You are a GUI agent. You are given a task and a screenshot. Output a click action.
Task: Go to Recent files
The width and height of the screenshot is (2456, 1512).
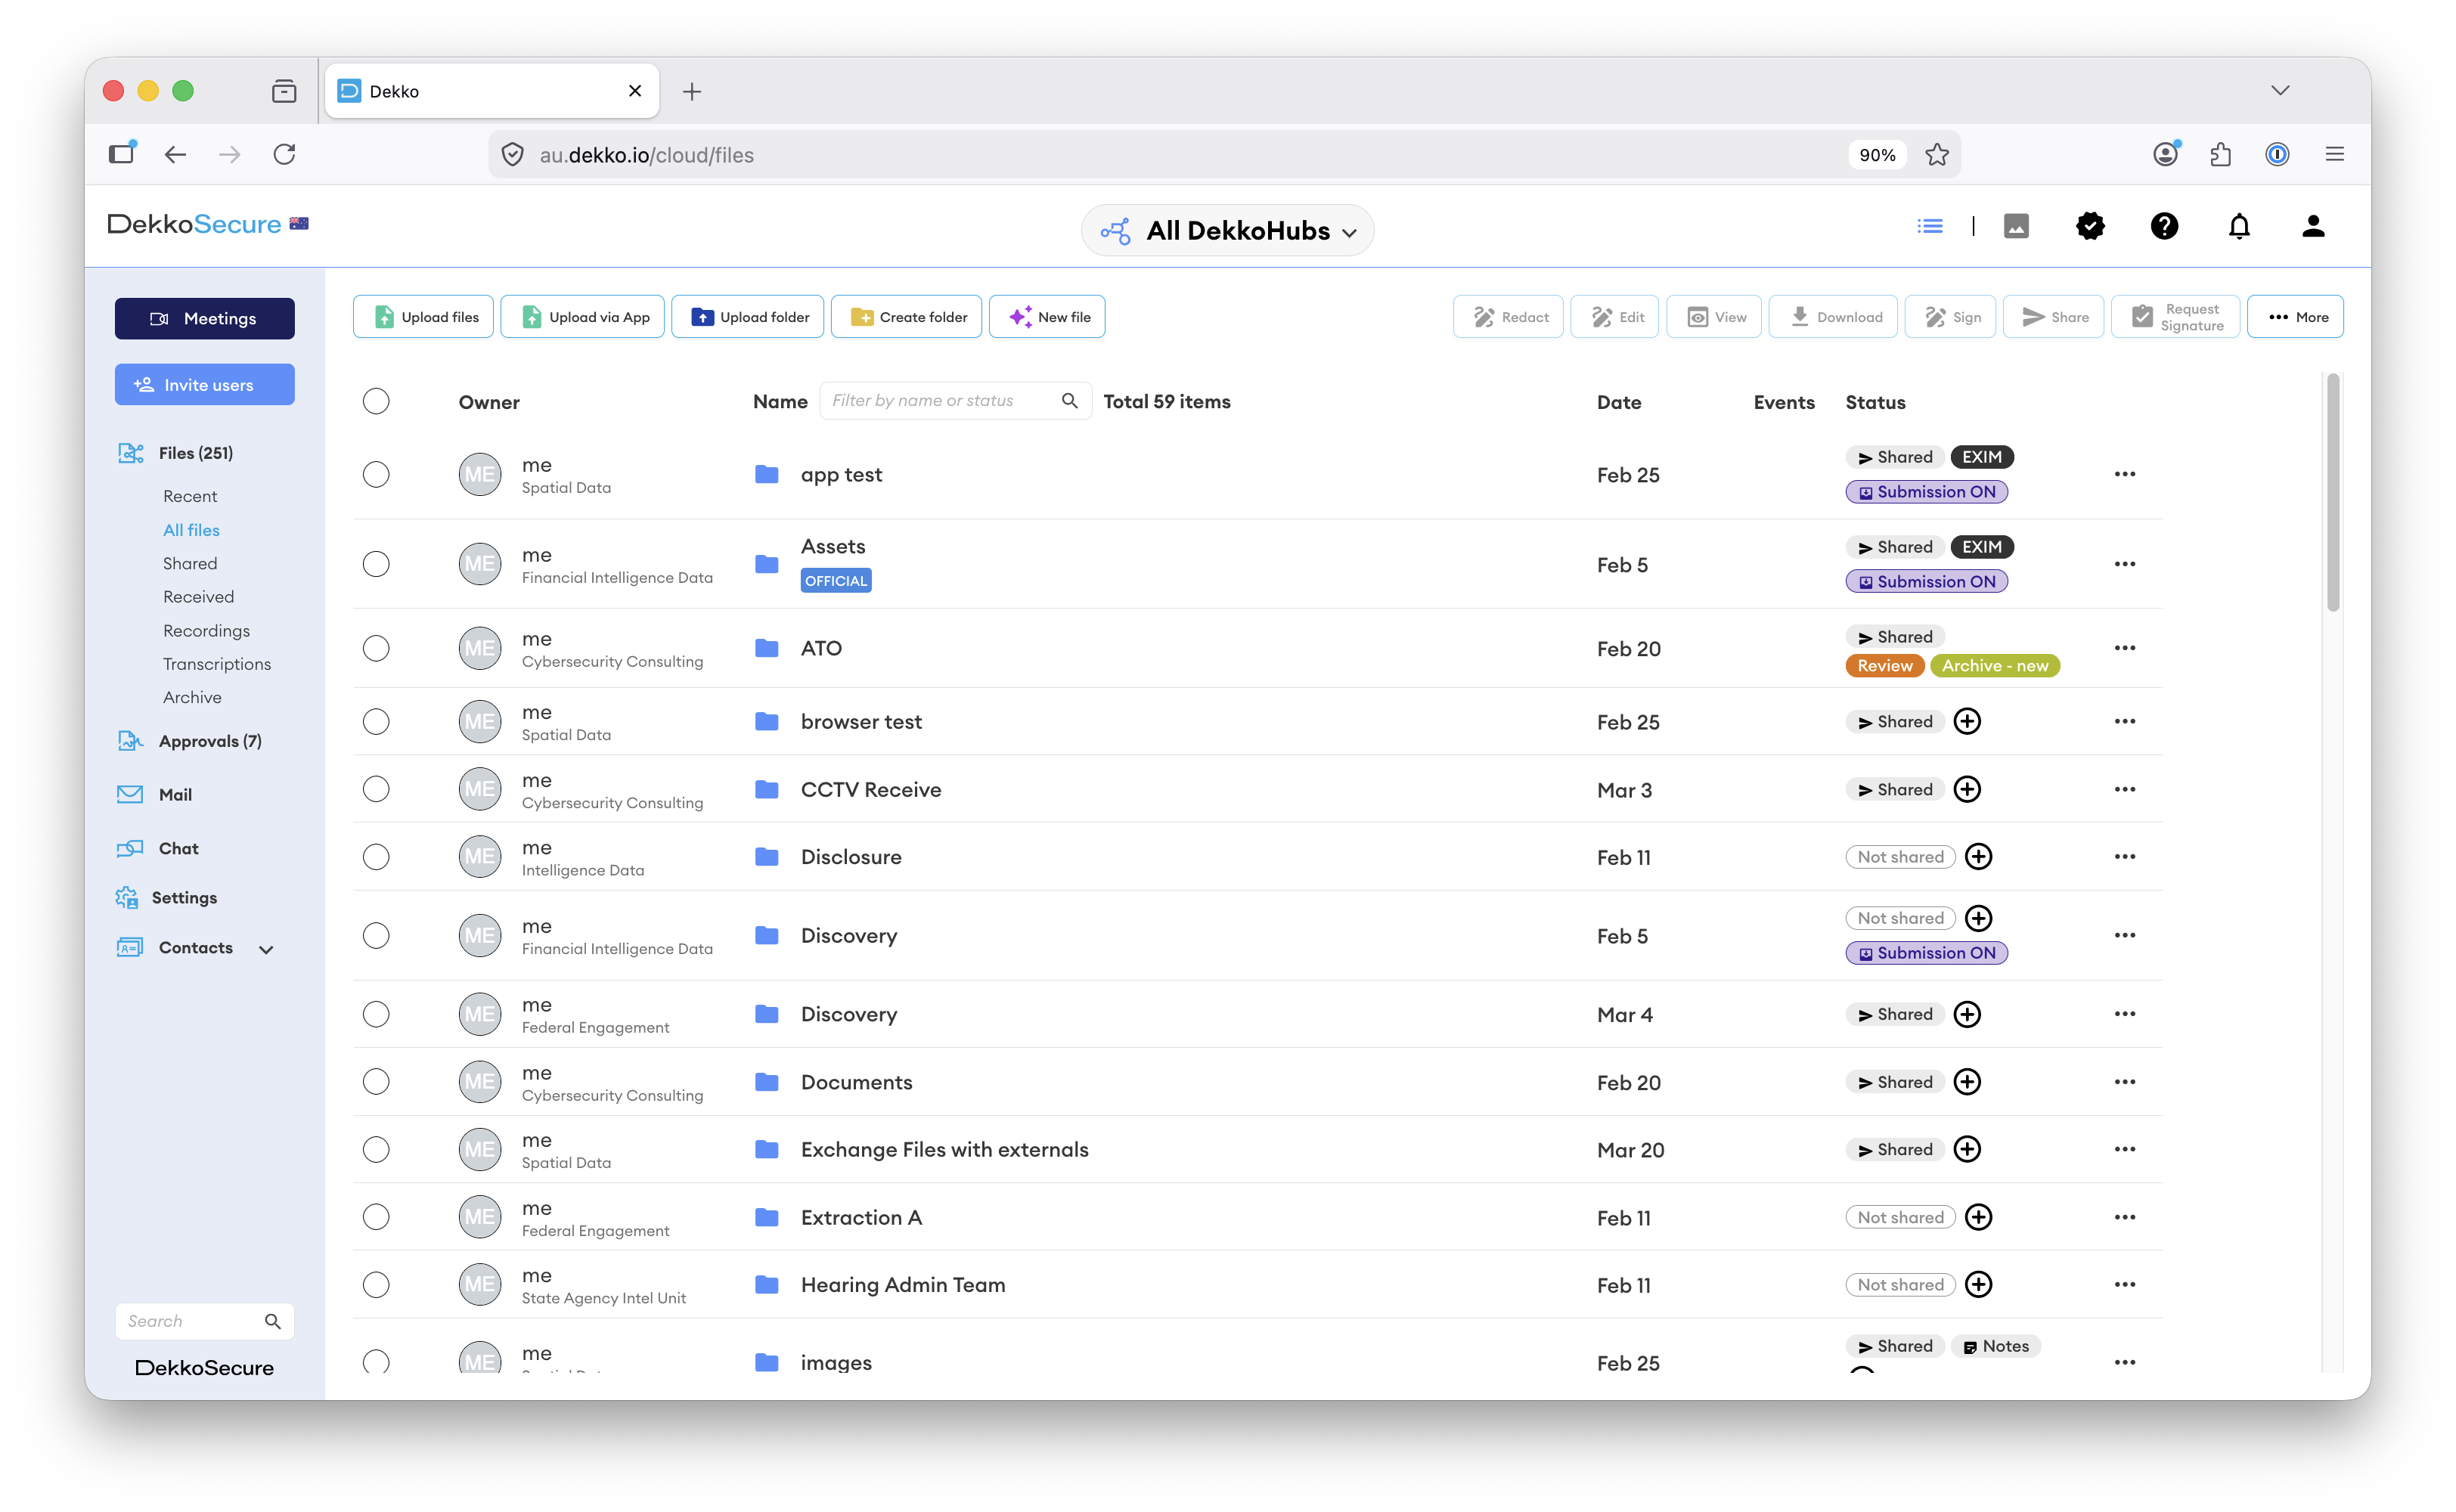click(x=190, y=496)
